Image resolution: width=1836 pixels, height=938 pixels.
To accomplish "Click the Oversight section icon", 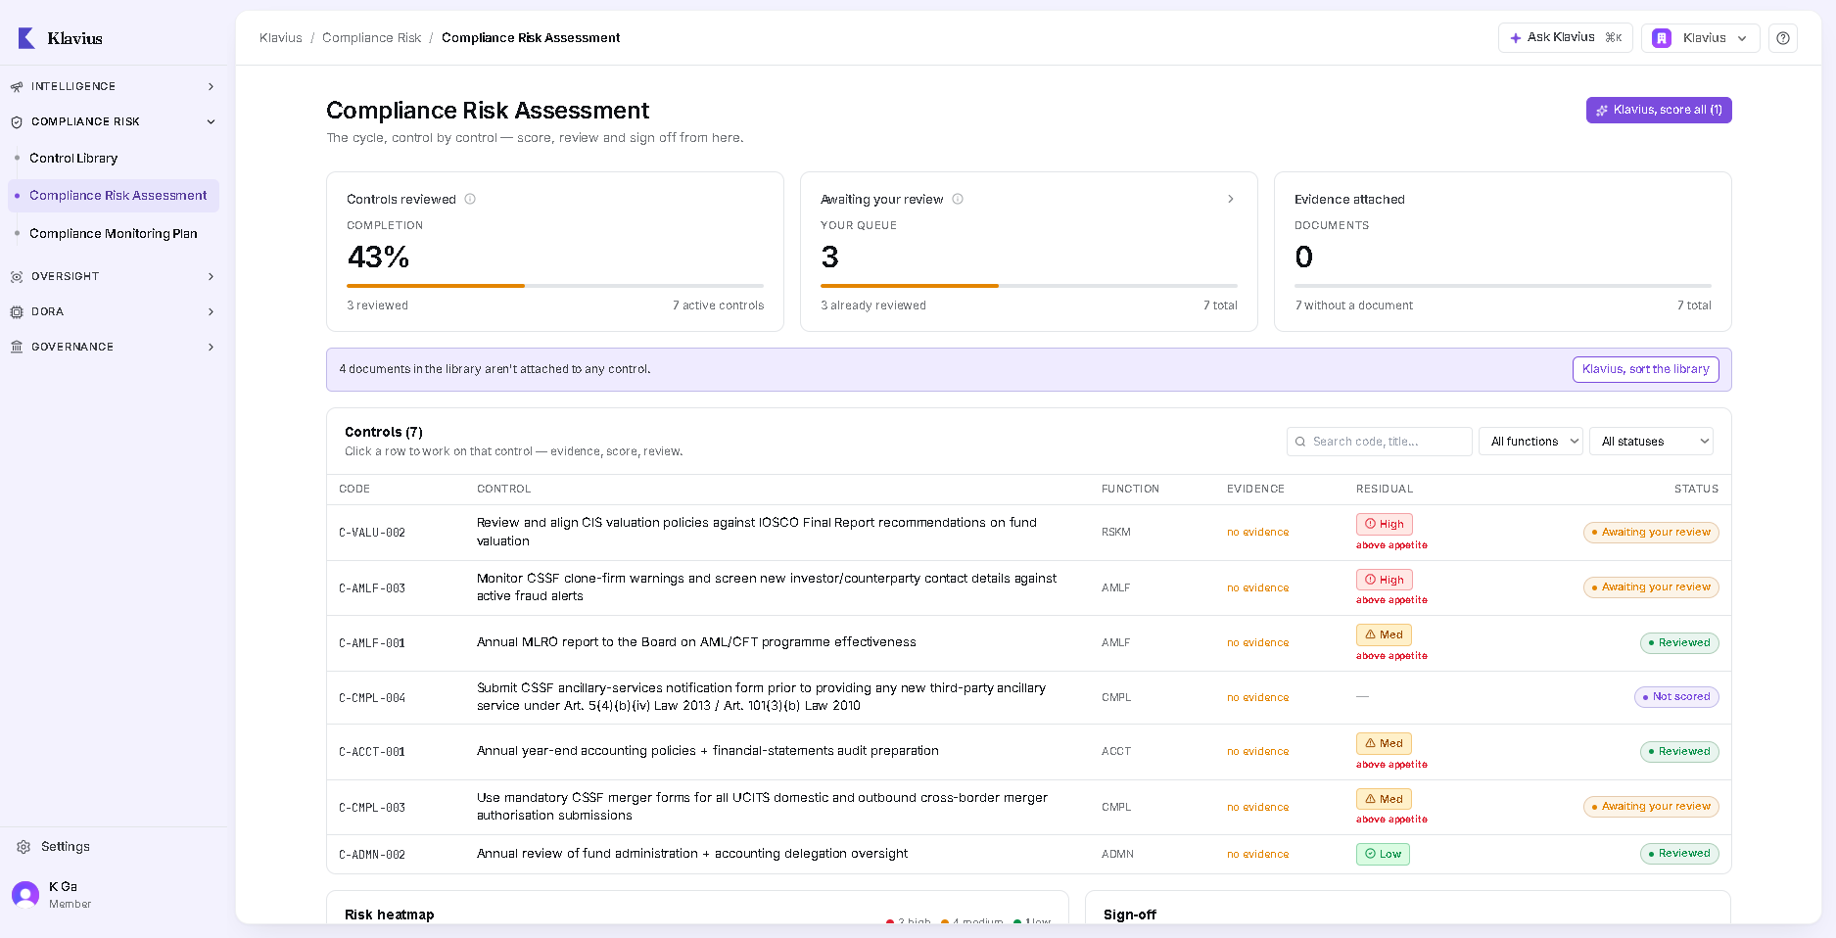I will point(17,277).
